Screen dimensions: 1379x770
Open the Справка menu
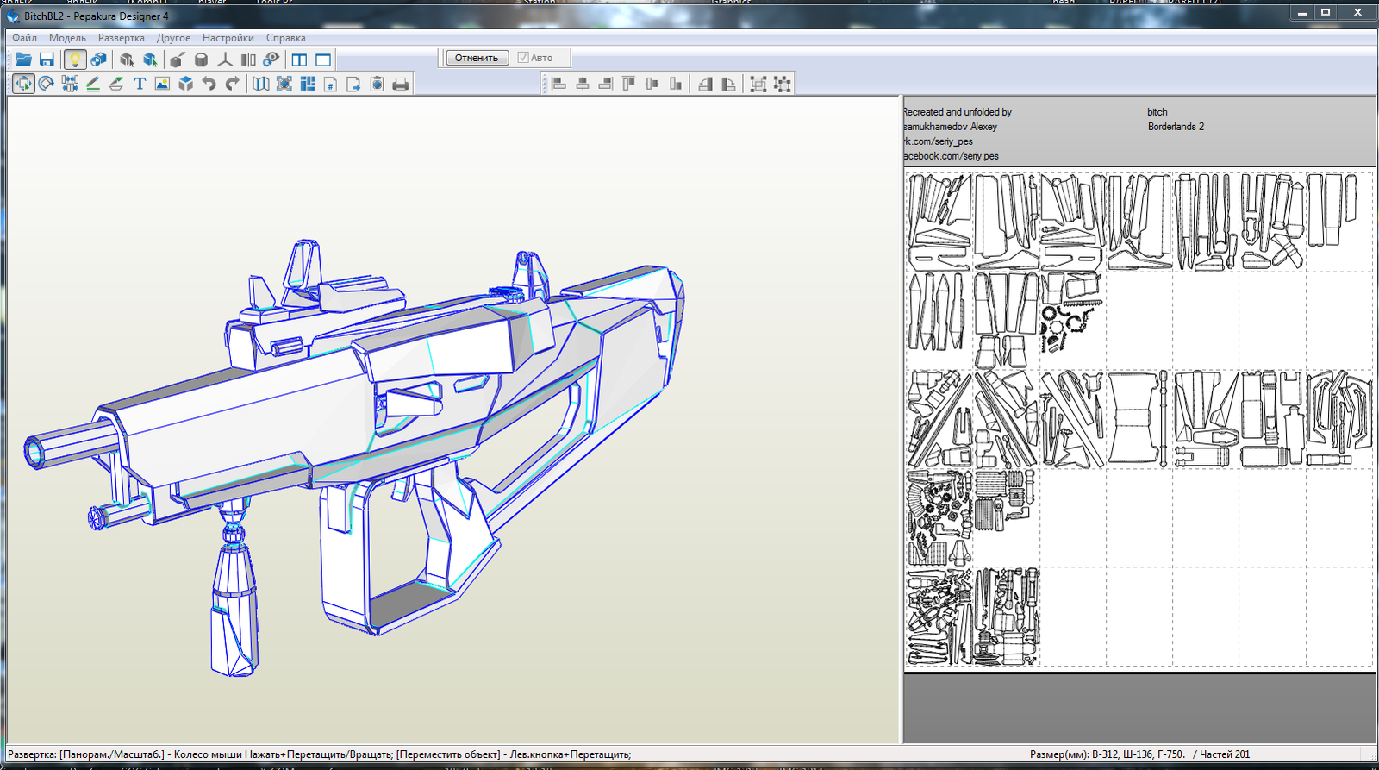[286, 38]
